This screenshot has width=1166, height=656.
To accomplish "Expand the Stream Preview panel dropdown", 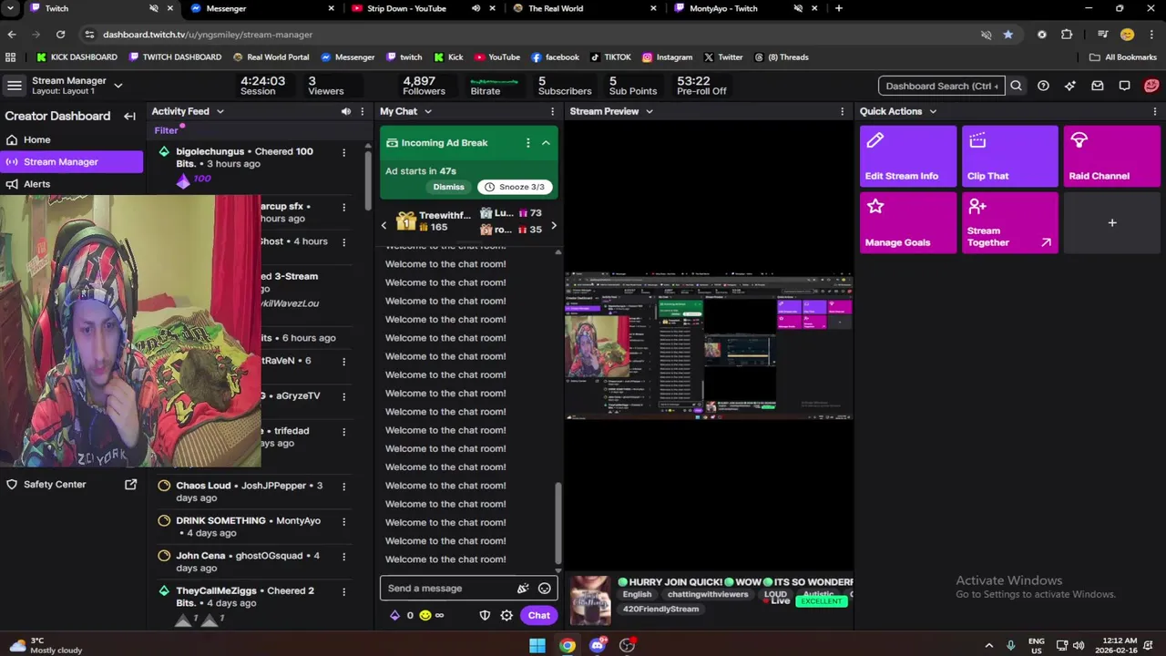I will [649, 111].
